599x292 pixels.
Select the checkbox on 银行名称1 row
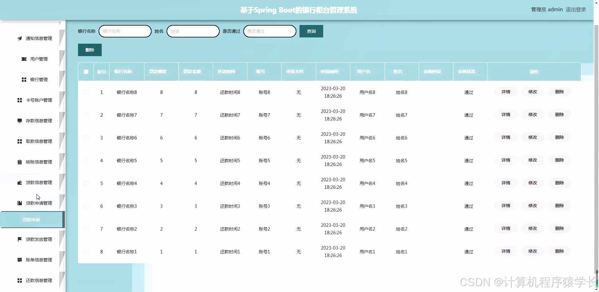click(x=86, y=252)
